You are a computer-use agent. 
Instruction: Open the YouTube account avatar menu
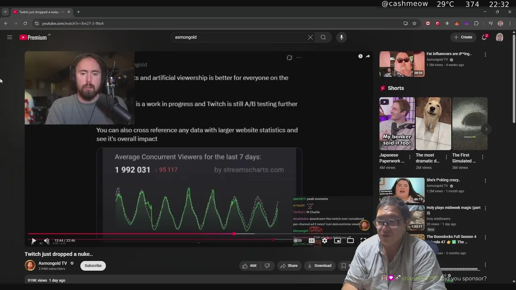[499, 37]
